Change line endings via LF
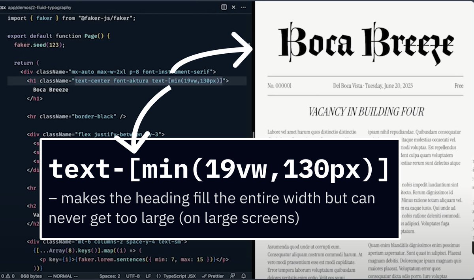Screen dimensions: 474x280 pos(148,276)
